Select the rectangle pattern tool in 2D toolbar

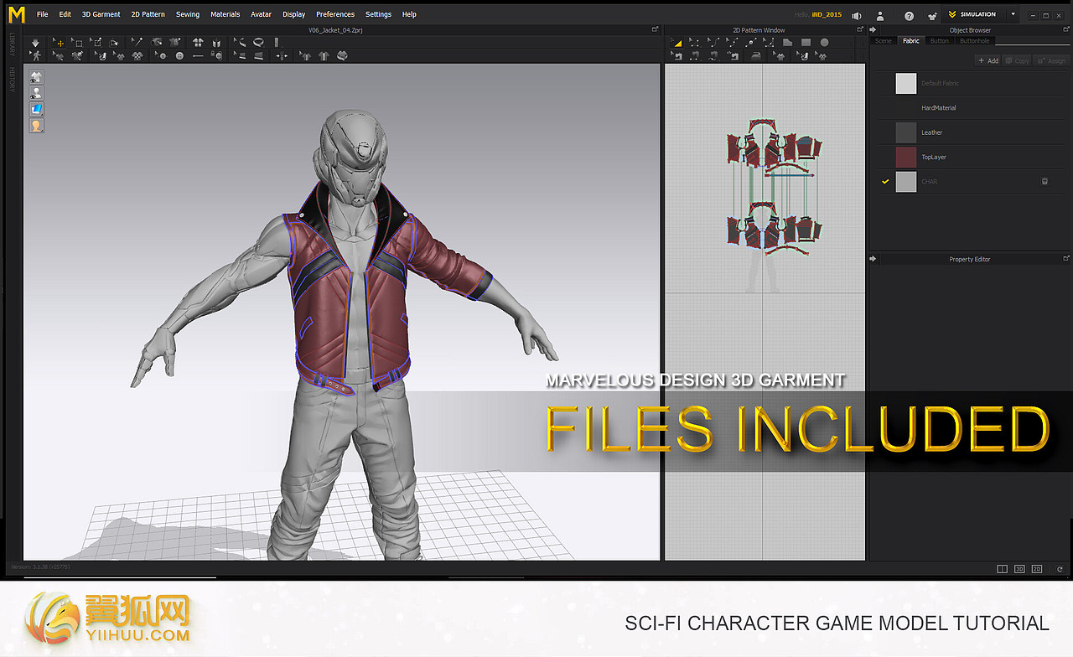806,42
